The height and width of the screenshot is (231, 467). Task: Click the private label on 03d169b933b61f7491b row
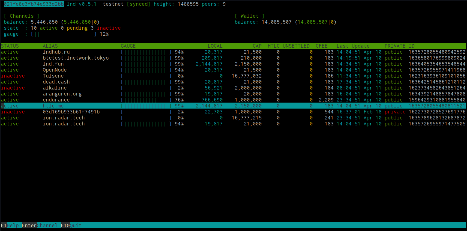[x=395, y=112]
